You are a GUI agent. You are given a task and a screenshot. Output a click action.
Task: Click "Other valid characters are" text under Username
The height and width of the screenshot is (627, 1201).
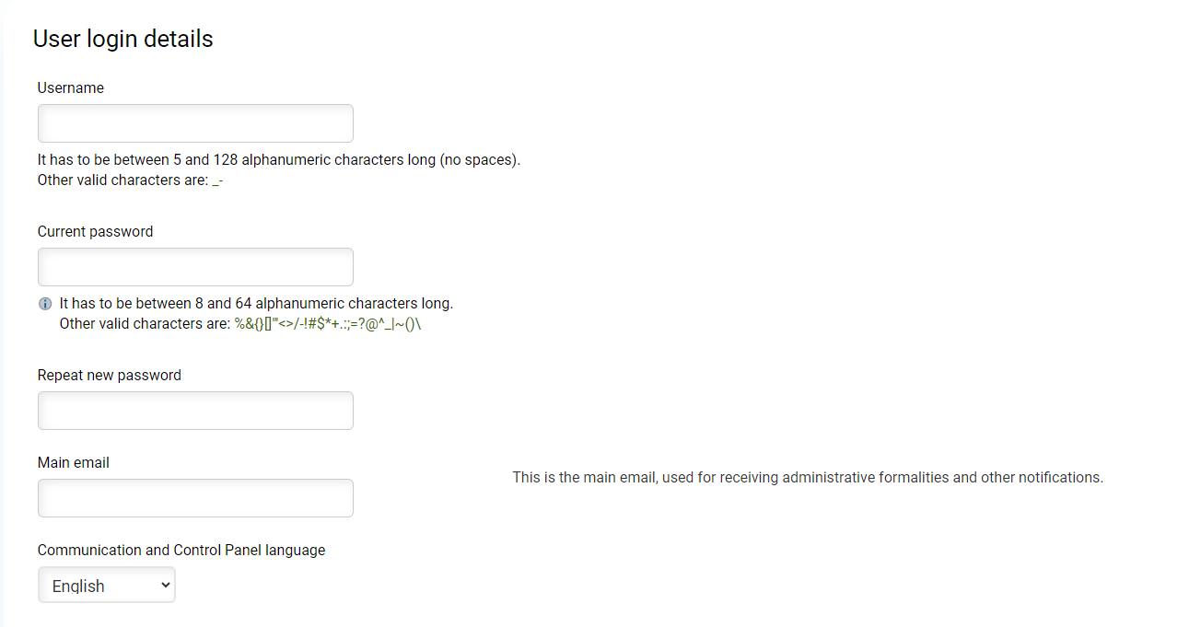pos(122,180)
